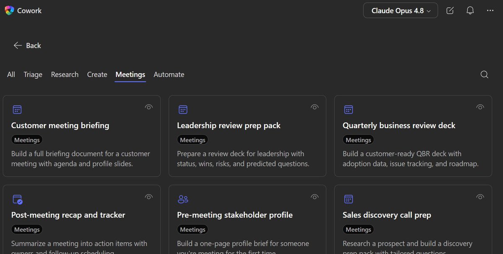Switch to the Triage tab
Image resolution: width=503 pixels, height=254 pixels.
click(33, 74)
